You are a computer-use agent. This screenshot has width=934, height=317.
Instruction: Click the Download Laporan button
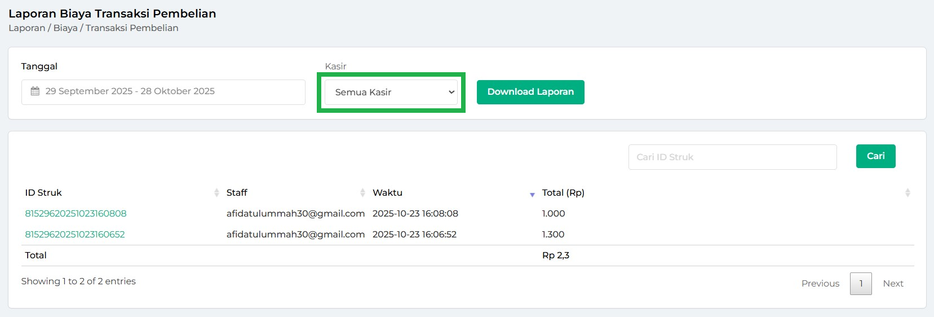pyautogui.click(x=530, y=92)
